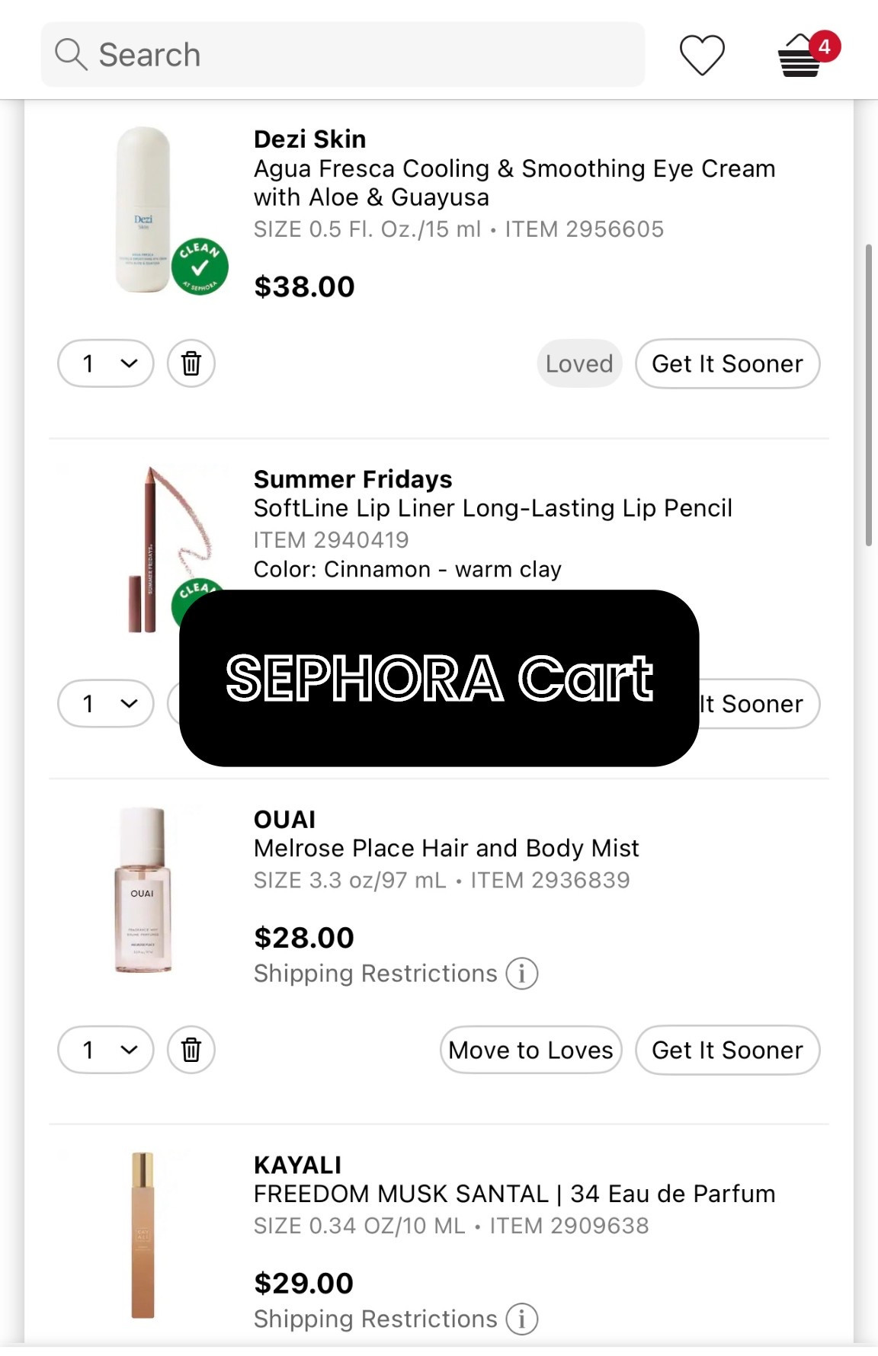
Task: Click Get It Sooner for Dezi Skin
Action: tap(727, 363)
